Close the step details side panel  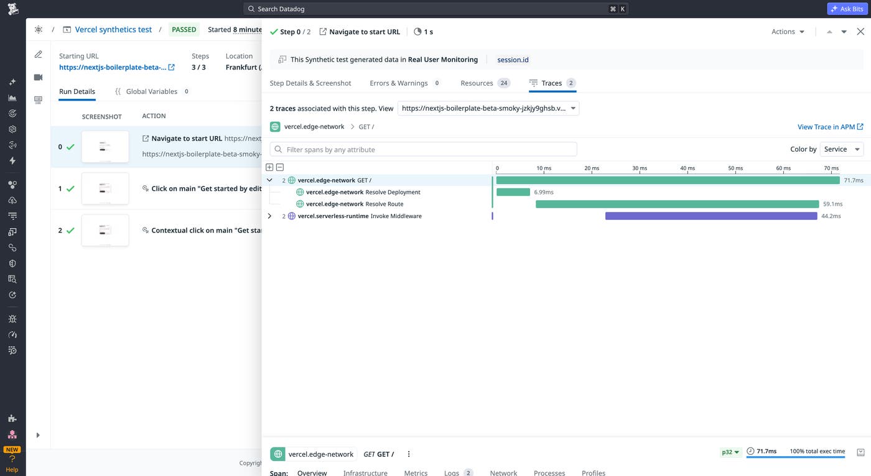tap(860, 32)
